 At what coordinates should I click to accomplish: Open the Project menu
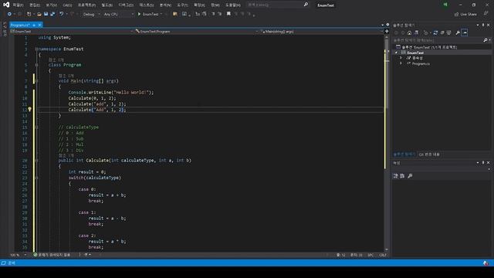point(86,5)
